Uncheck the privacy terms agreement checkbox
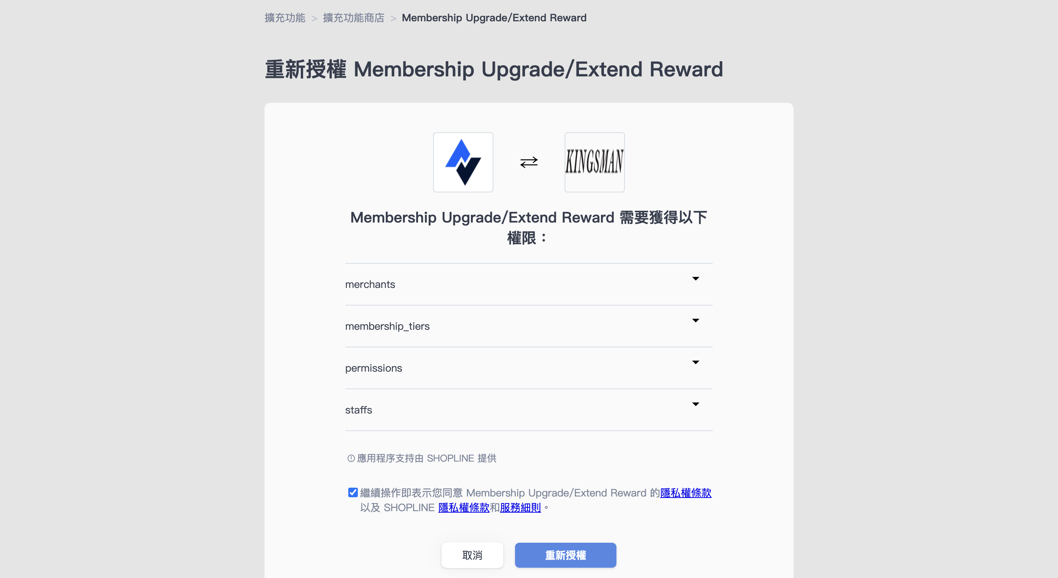This screenshot has height=578, width=1058. (353, 492)
